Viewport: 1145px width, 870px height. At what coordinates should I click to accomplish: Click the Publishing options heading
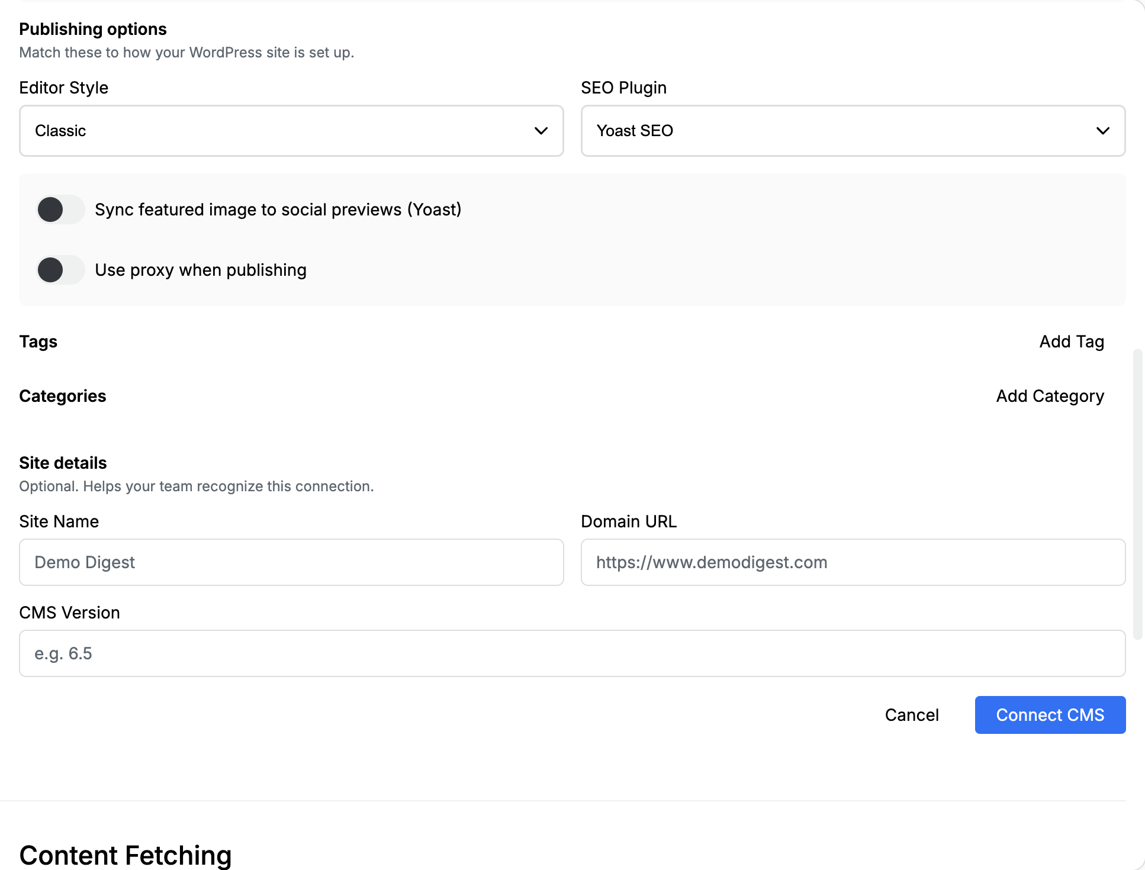click(93, 29)
